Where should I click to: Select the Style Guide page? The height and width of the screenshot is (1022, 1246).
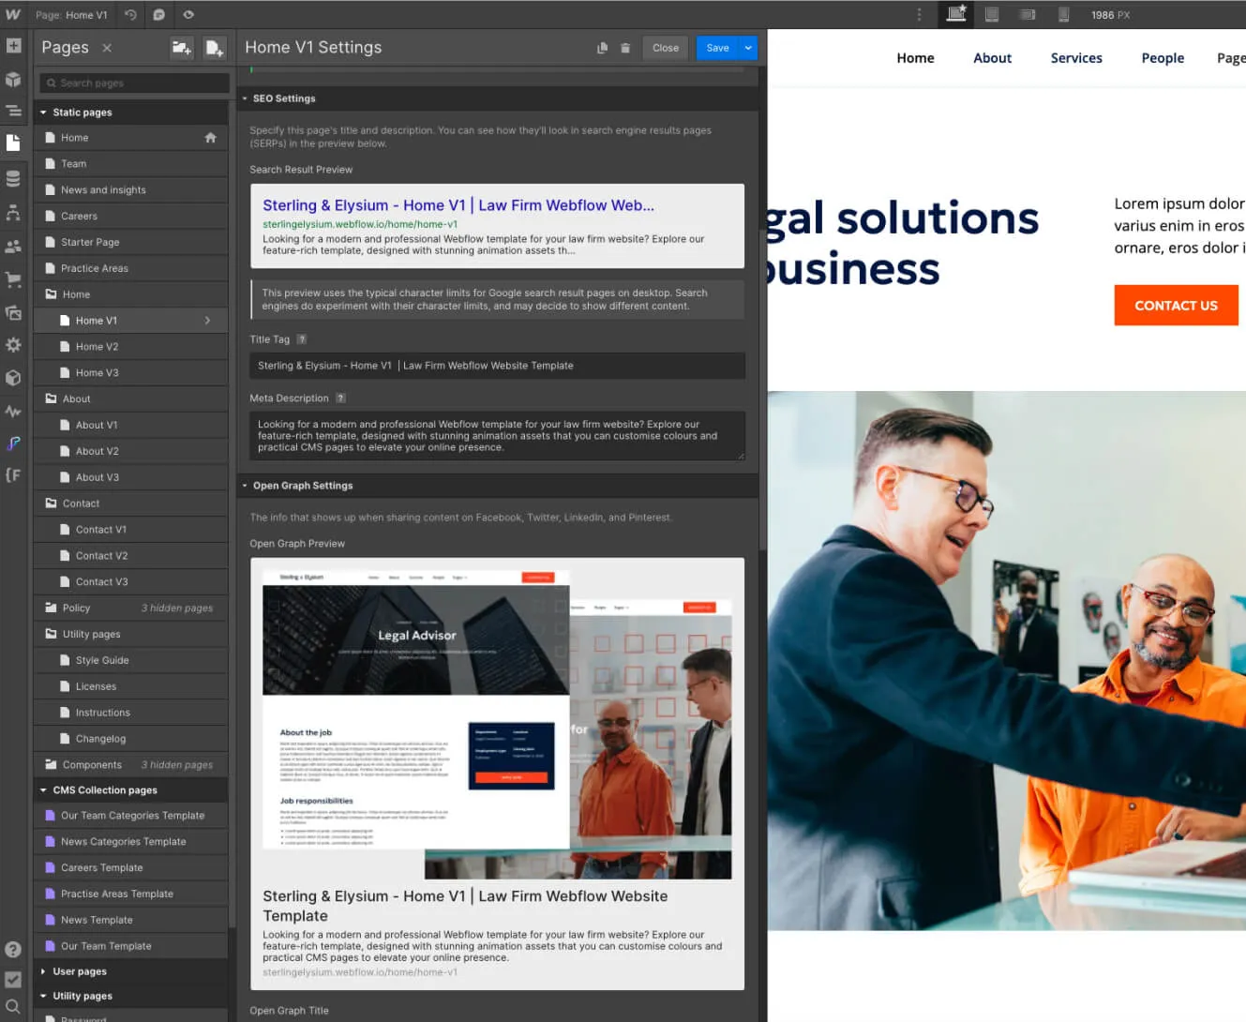tap(130, 660)
